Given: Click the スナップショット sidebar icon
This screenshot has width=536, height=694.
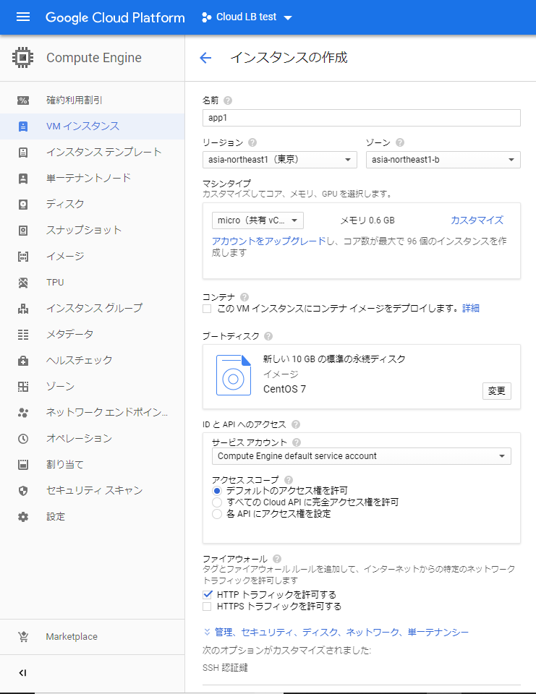Looking at the screenshot, I should (x=23, y=230).
